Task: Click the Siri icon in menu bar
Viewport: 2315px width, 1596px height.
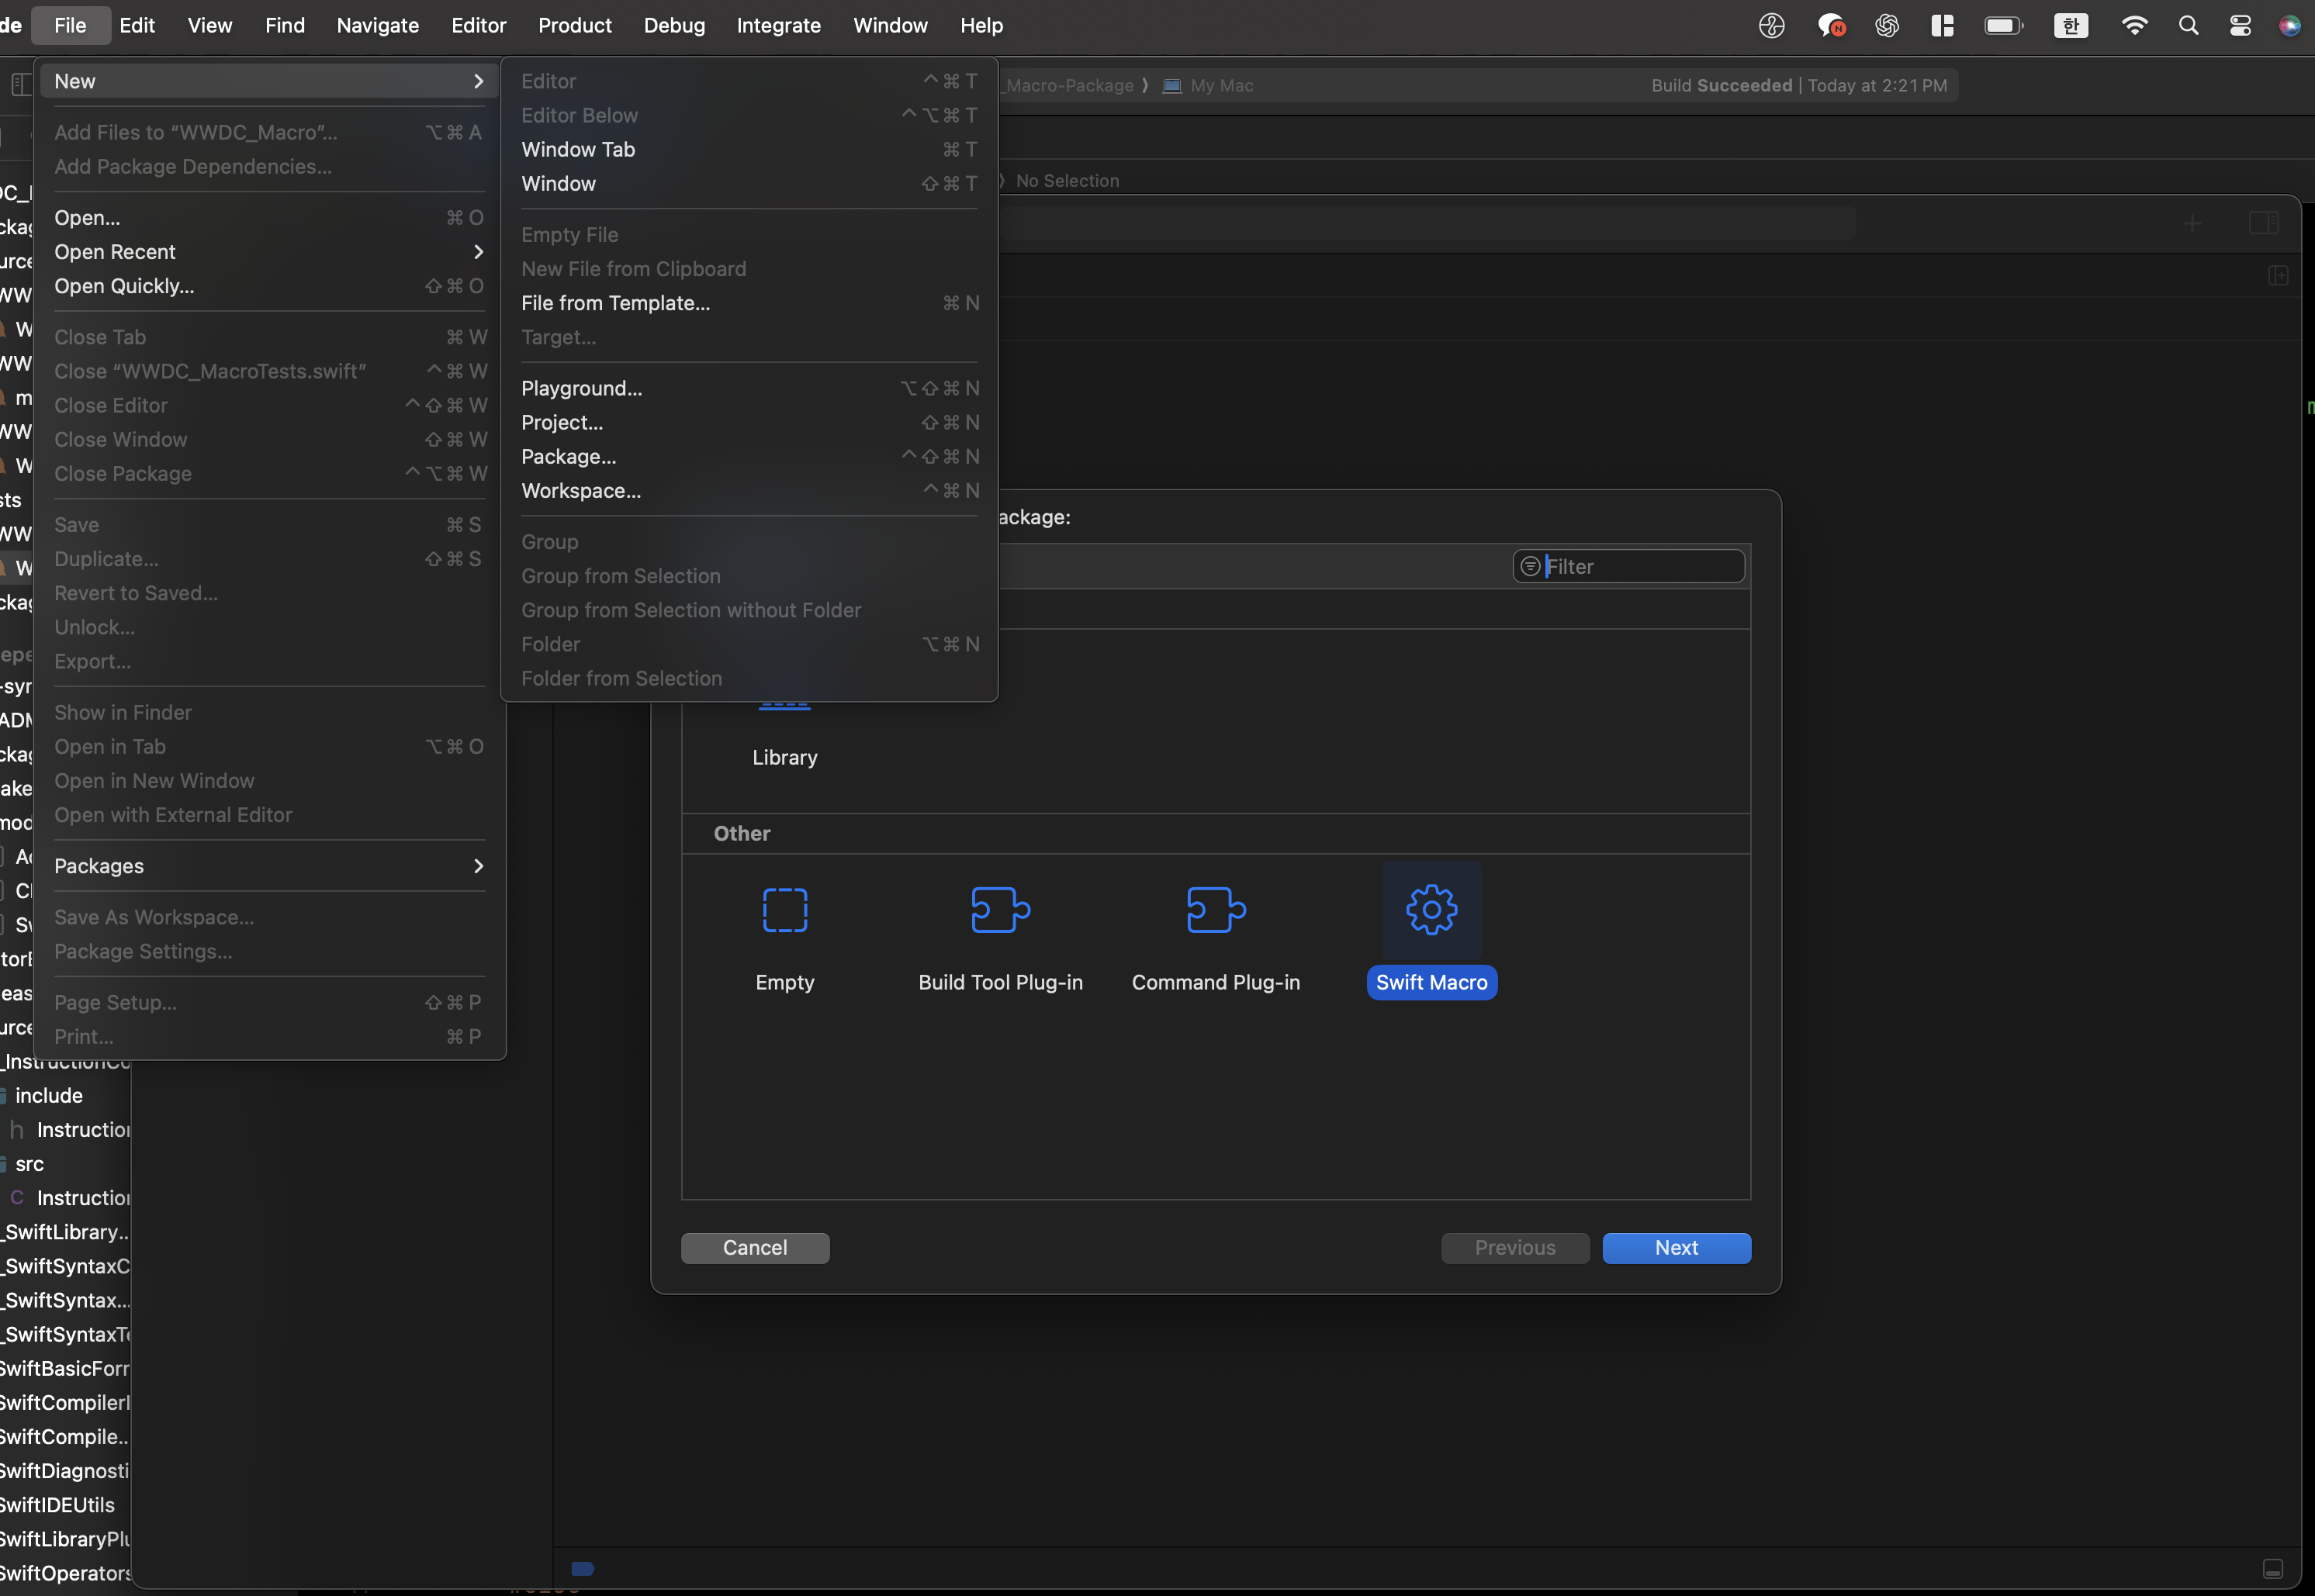Action: 2289,26
